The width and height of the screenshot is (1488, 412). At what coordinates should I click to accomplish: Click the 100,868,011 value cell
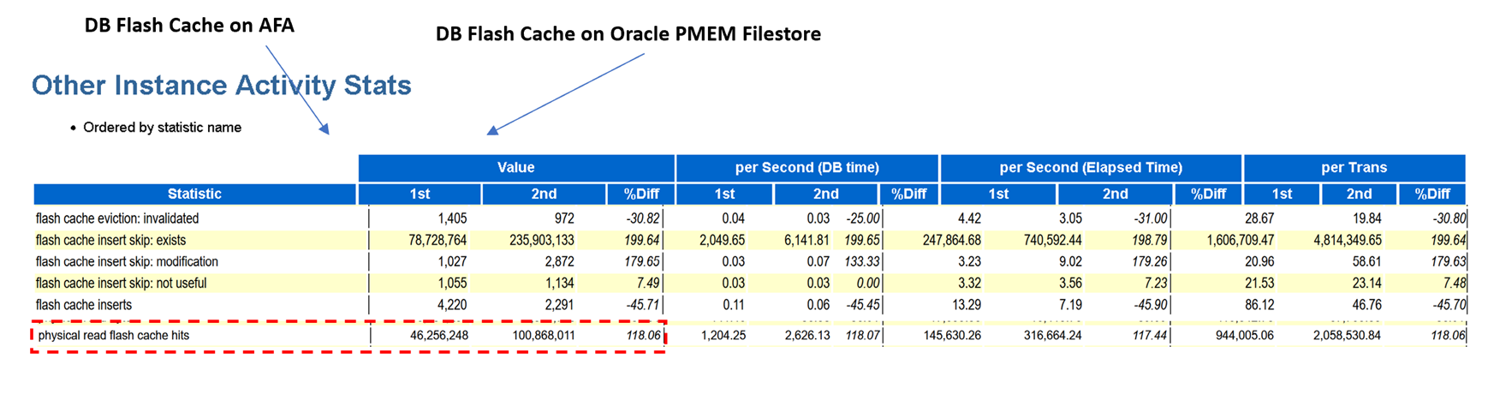544,336
